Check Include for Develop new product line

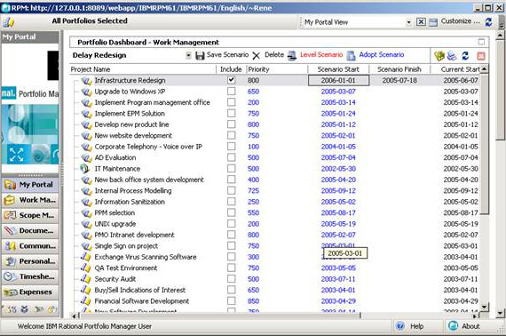click(231, 124)
